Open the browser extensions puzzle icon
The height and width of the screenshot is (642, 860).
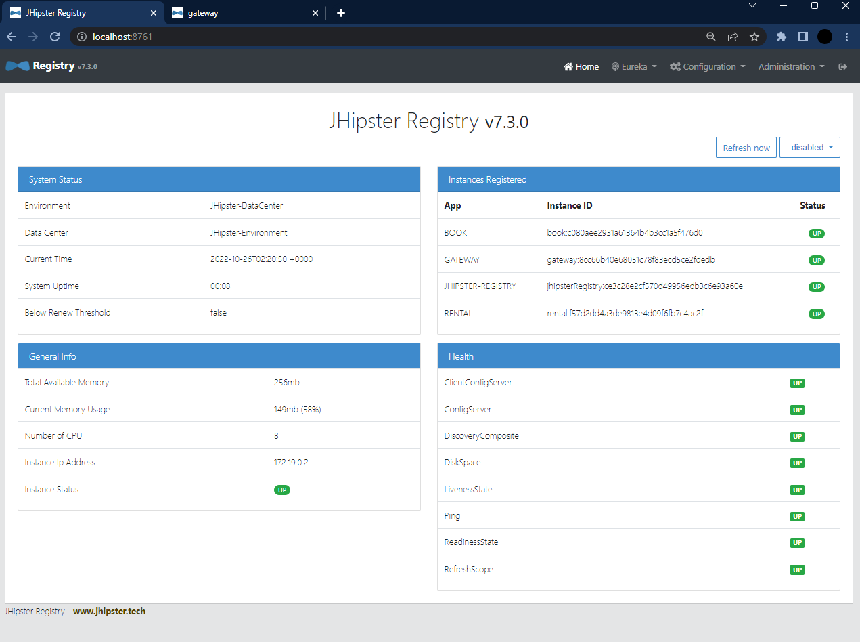(x=782, y=37)
